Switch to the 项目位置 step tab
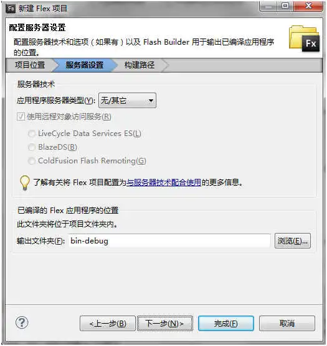Viewport: 327px width, 346px height. coord(30,65)
